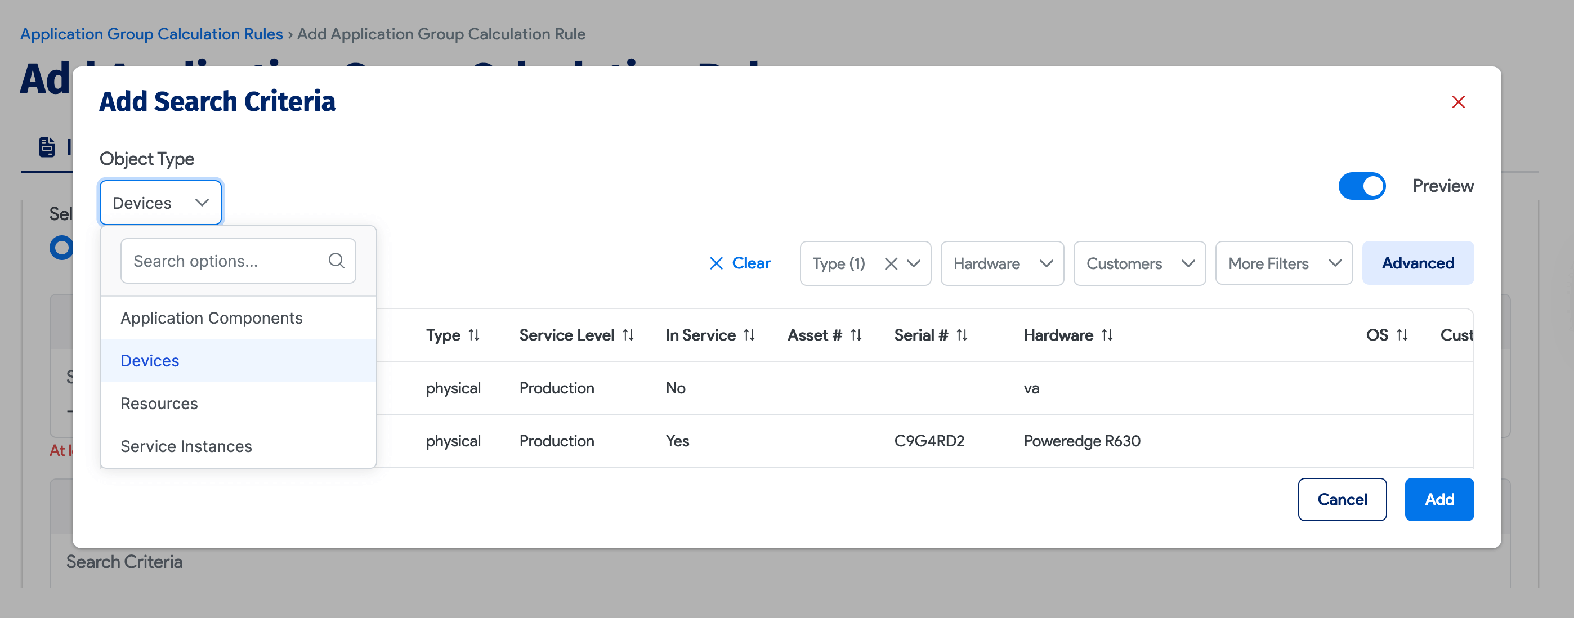Expand the Hardware filter dropdown
1574x618 pixels.
point(1002,264)
